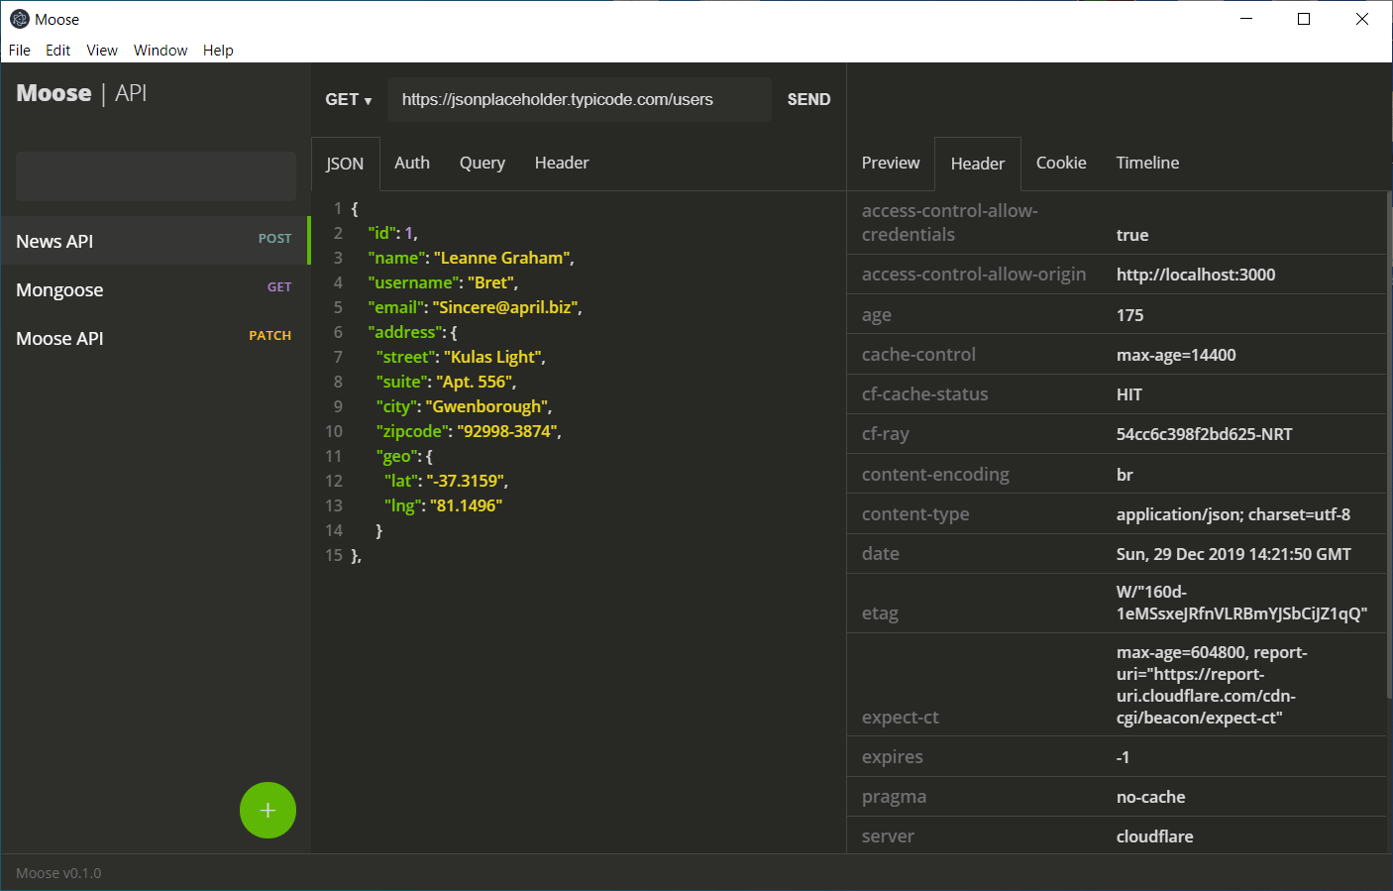Open the Auth tab
The height and width of the screenshot is (891, 1393).
(412, 163)
